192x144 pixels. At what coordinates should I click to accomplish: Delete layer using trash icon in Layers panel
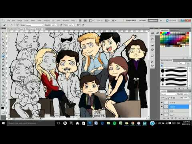[188, 118]
